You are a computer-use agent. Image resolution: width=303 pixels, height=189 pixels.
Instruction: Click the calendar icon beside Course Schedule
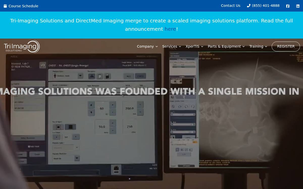pyautogui.click(x=5, y=6)
